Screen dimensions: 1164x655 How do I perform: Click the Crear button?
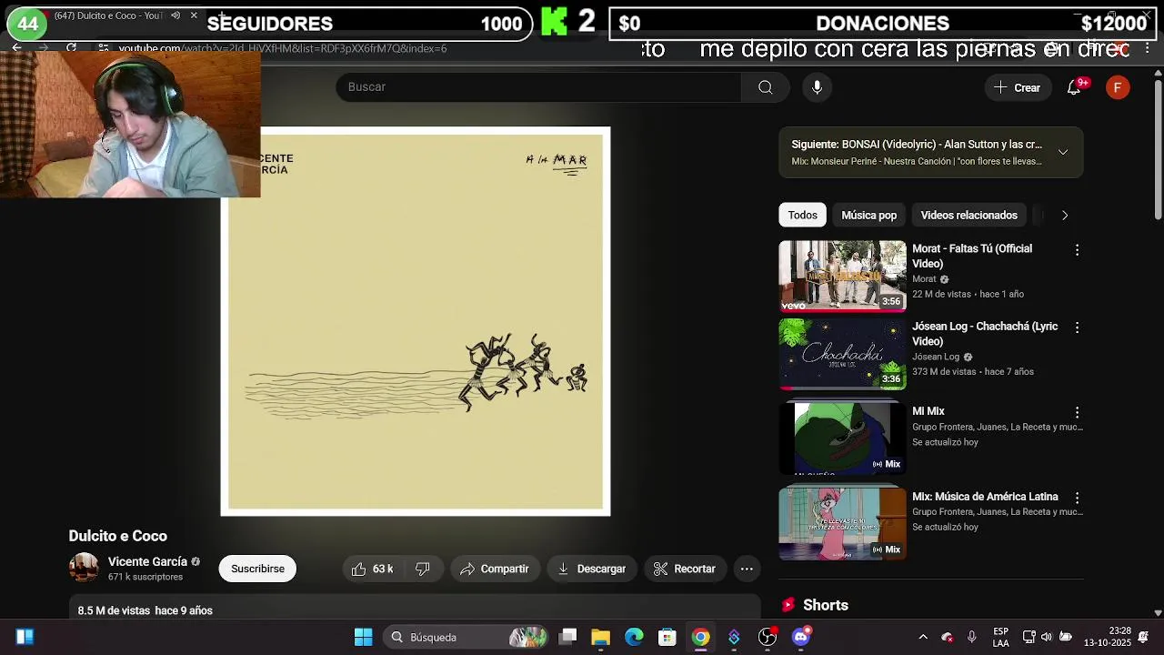click(x=1018, y=87)
